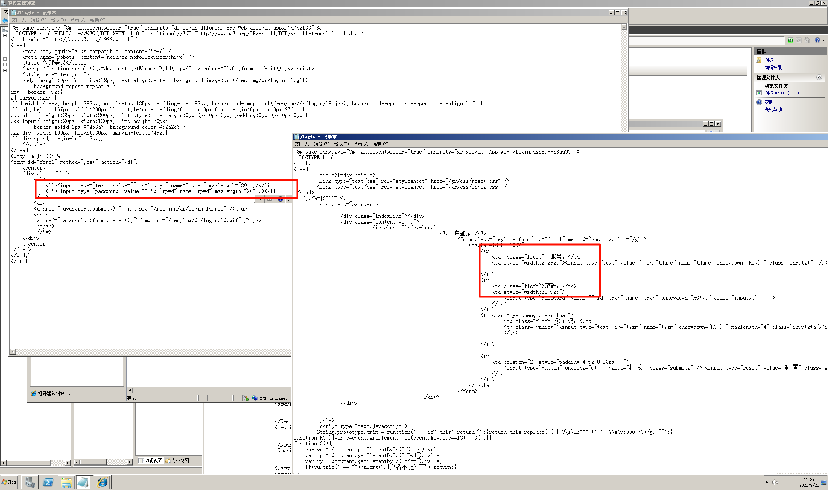Screen dimensions: 828x490
Task: Click the blue help icon in IIS toolbar
Action: [817, 40]
